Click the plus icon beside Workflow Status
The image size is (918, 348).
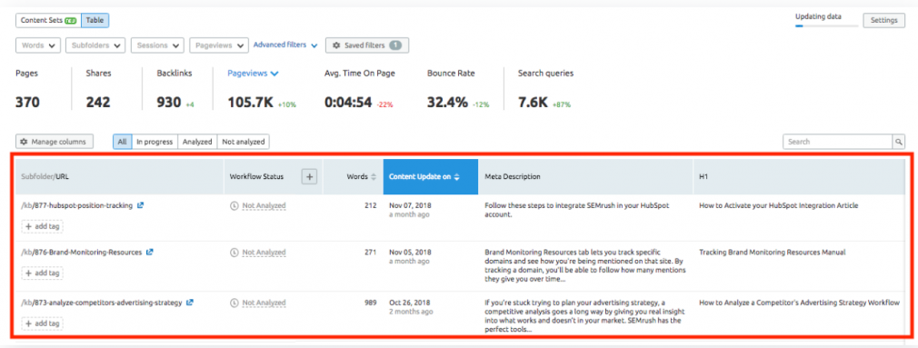click(309, 176)
